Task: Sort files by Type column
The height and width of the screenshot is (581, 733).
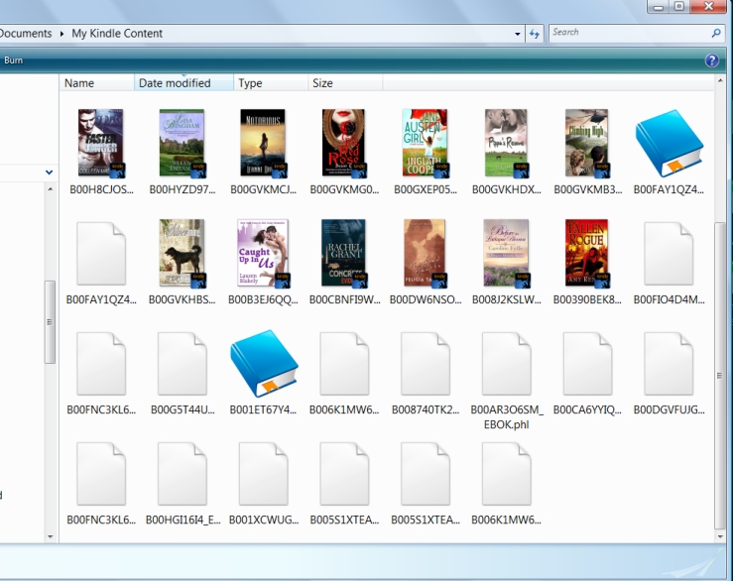Action: [271, 82]
